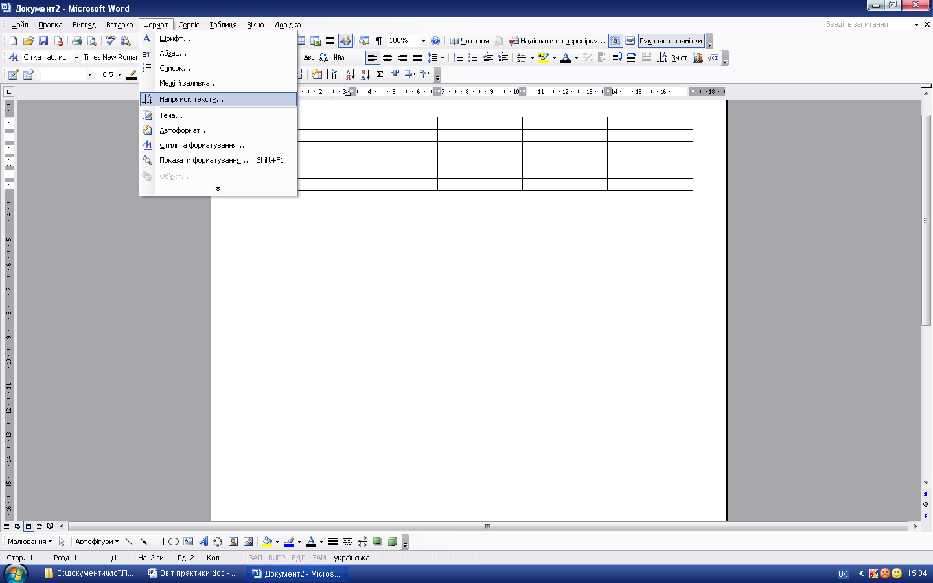Switch to 'Звіт практики.doc' taskbar window

[x=193, y=573]
